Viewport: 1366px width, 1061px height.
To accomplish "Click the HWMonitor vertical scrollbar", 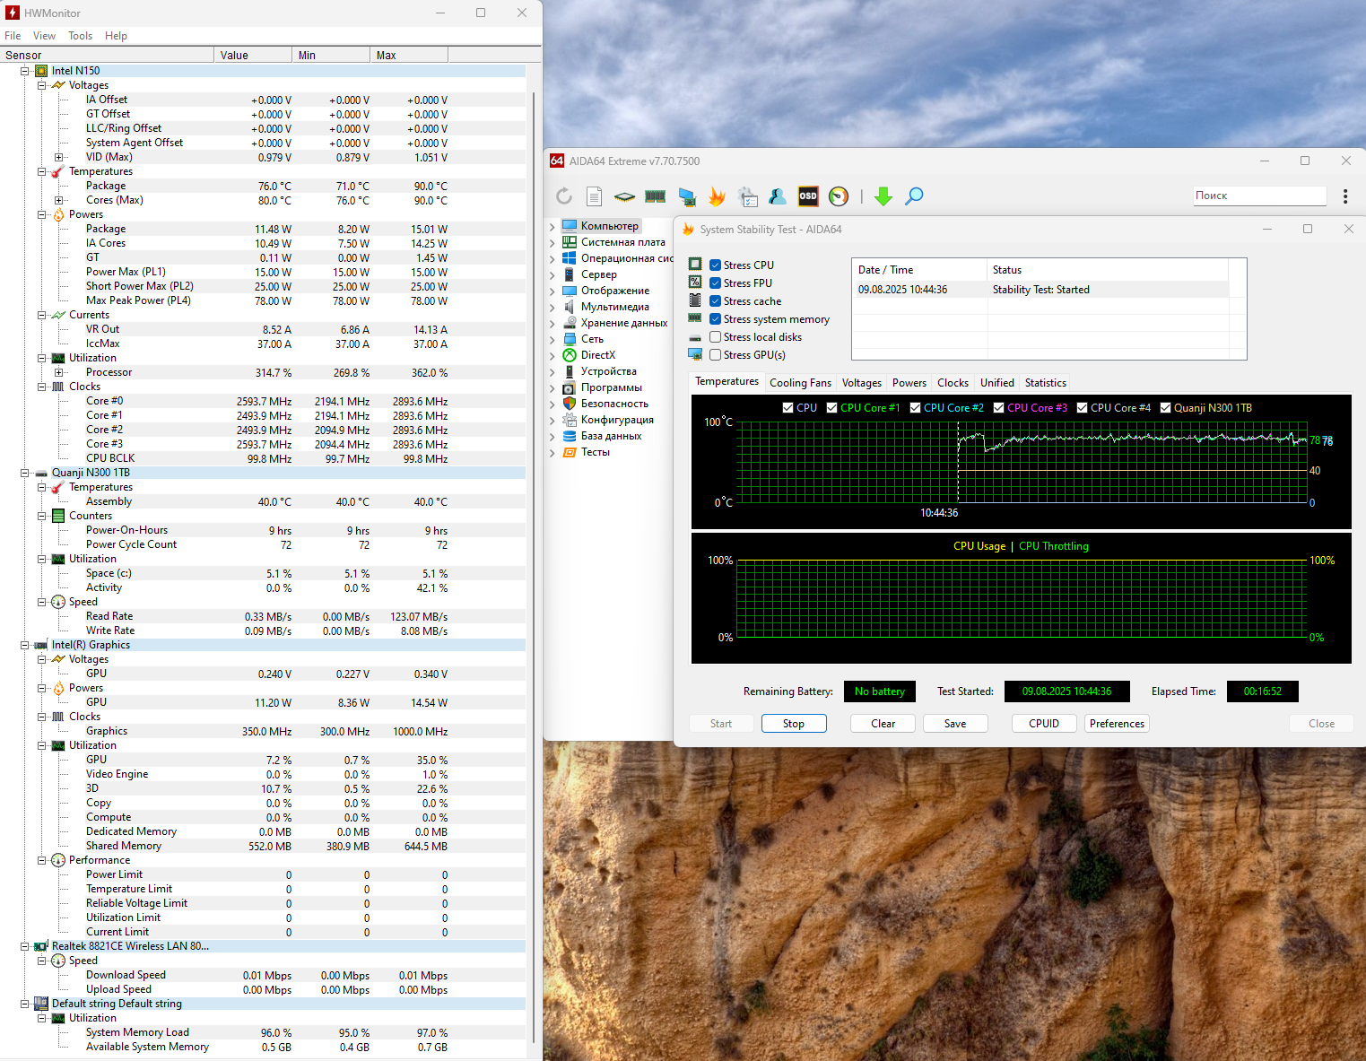I will [534, 538].
